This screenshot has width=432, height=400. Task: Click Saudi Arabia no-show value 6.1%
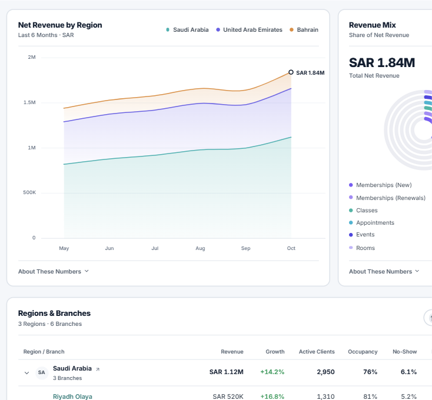coord(408,372)
